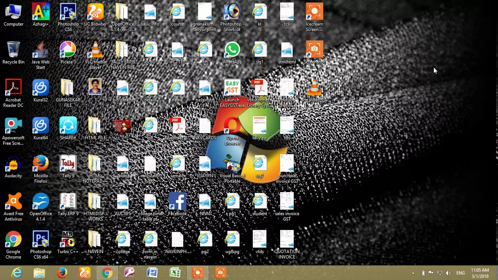Open the student internet shortcut

[x=260, y=205]
